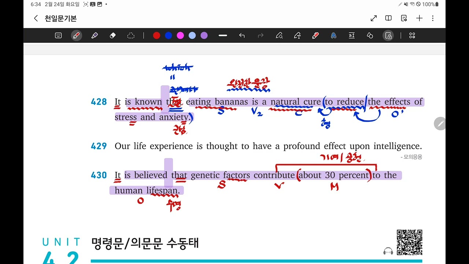
Task: Choose the purple pen color
Action: click(x=204, y=36)
